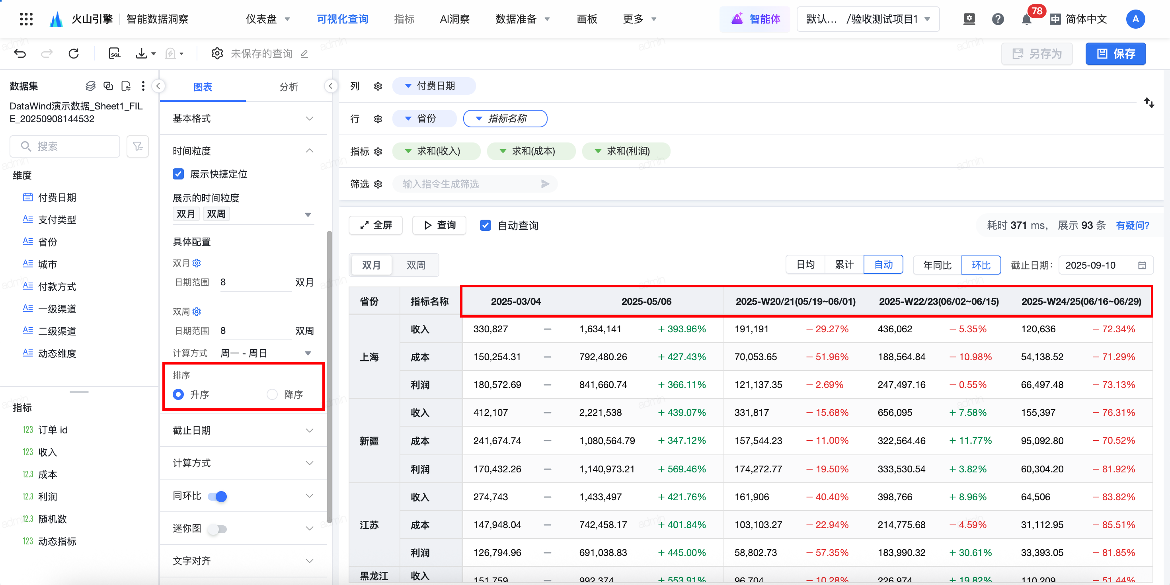Image resolution: width=1170 pixels, height=585 pixels.
Task: Click the undo arrow icon
Action: tap(20, 54)
